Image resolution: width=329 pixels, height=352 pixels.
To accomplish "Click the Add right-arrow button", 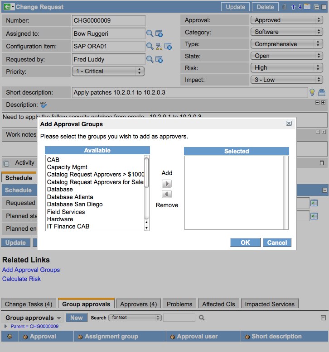I will 167,184.
